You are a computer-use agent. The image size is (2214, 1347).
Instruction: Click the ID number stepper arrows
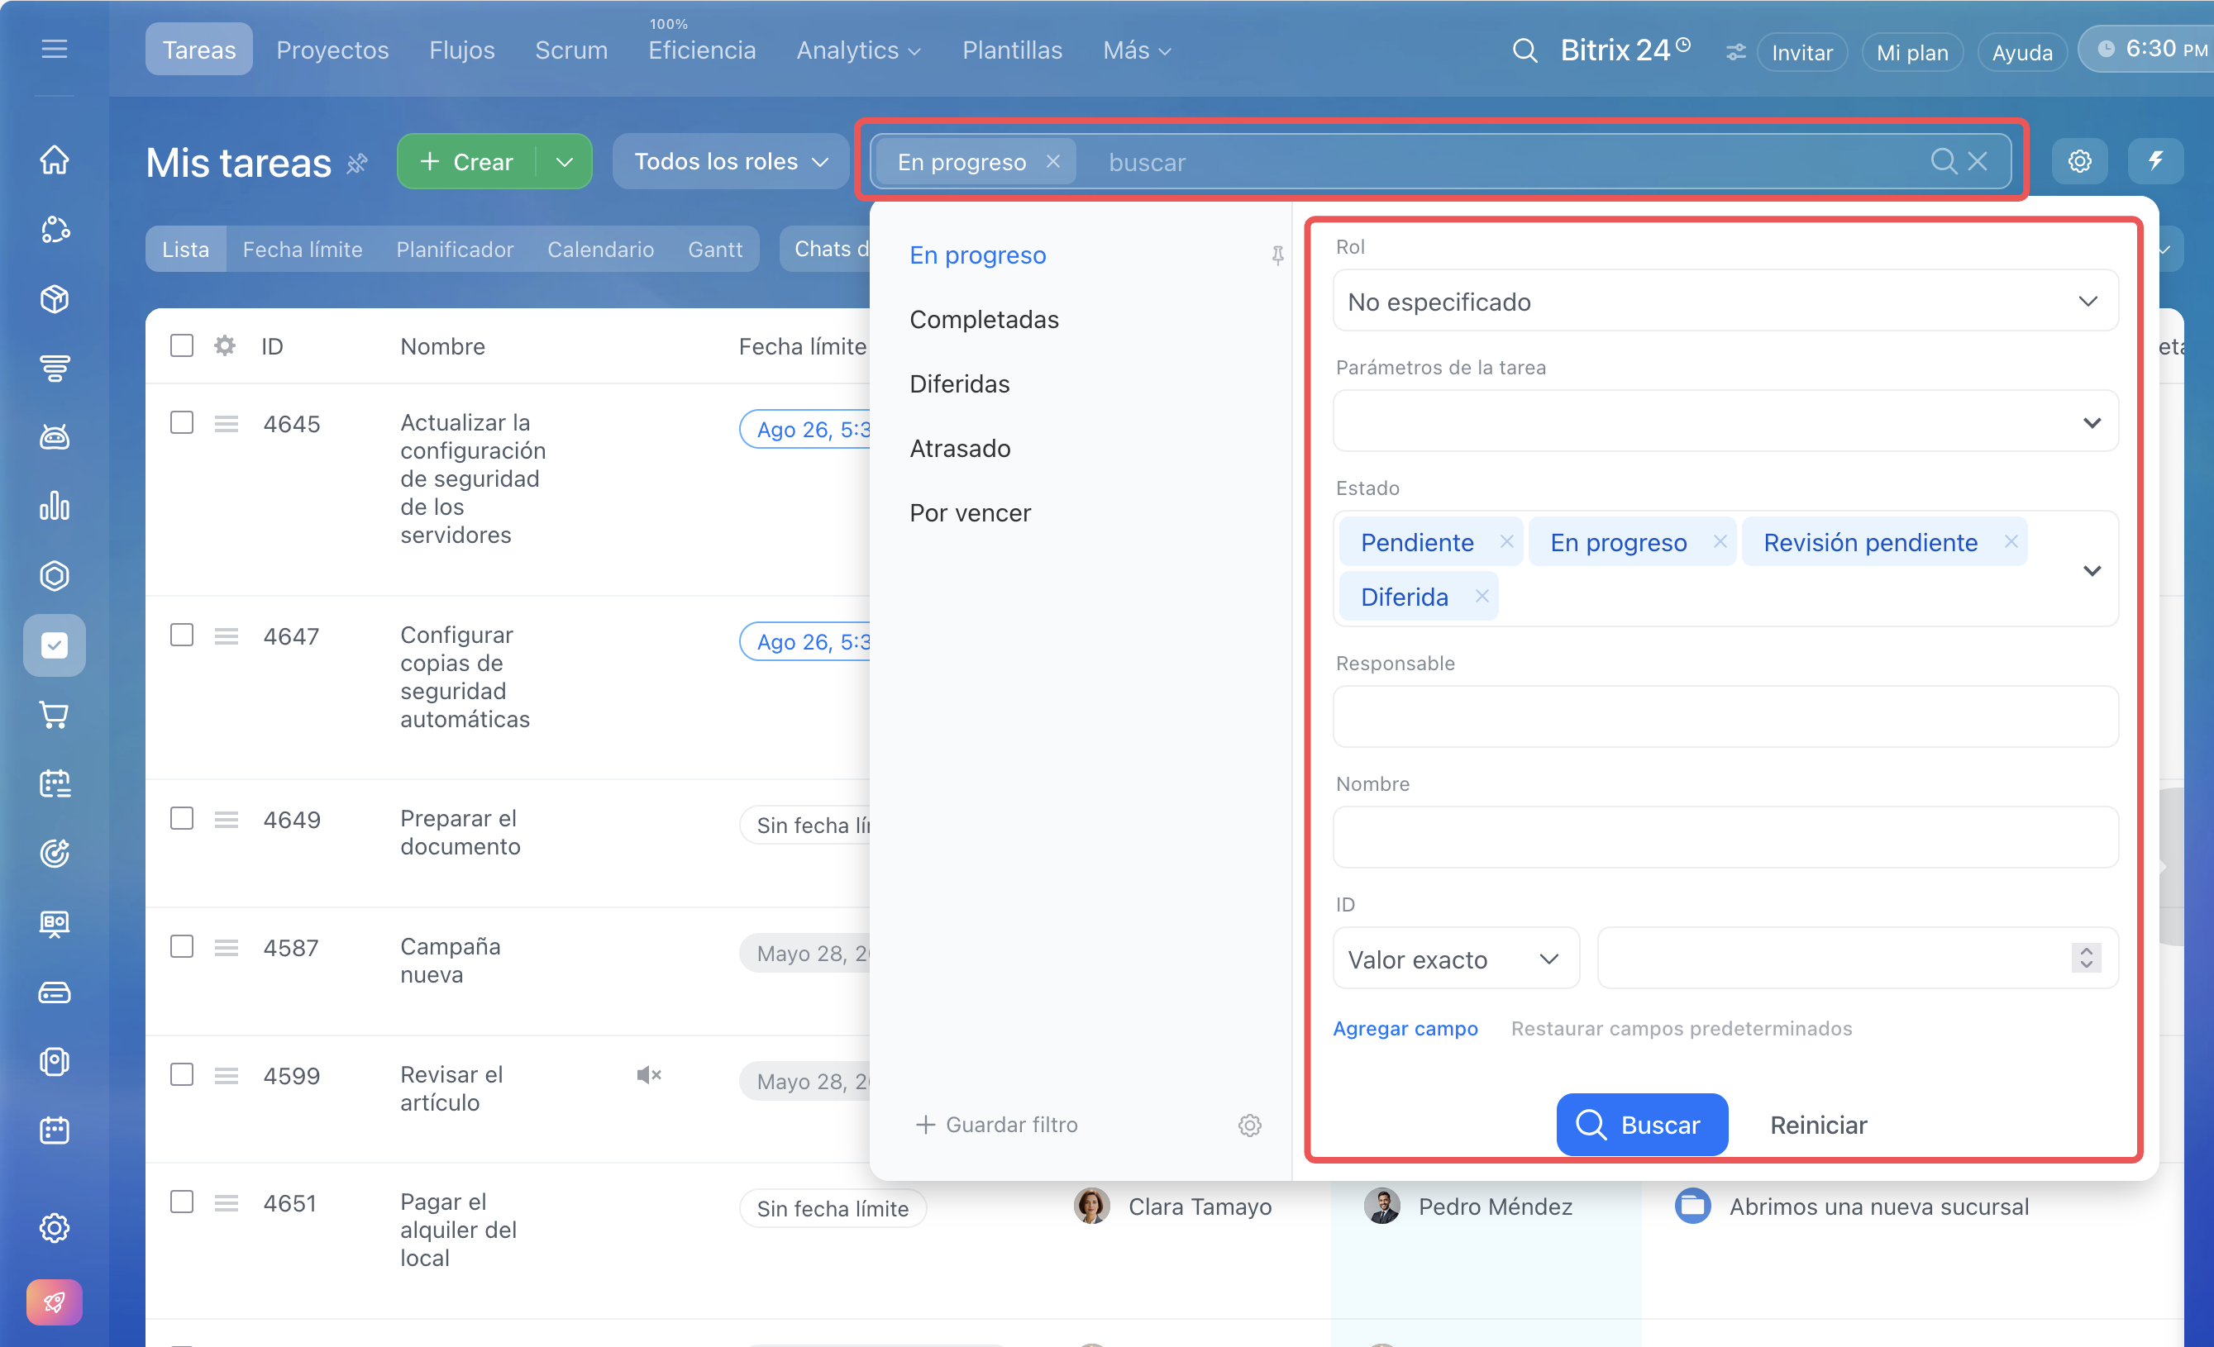[2086, 958]
